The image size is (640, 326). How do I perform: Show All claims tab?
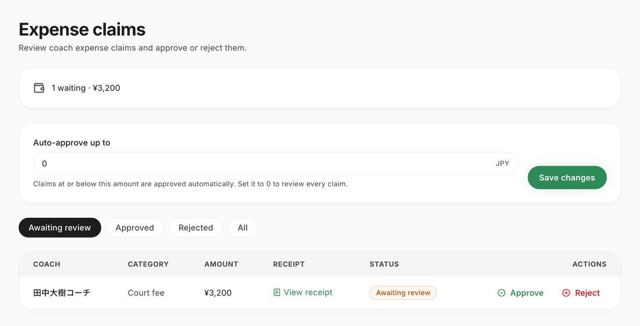243,228
